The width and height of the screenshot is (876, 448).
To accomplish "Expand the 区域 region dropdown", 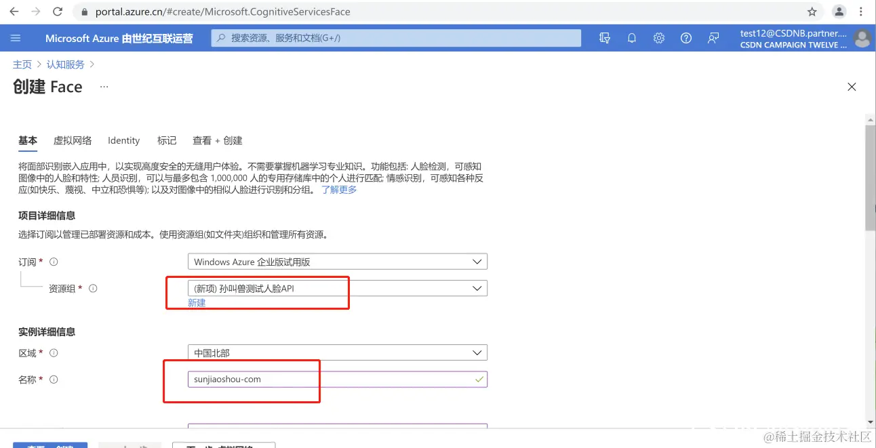I will click(x=338, y=353).
